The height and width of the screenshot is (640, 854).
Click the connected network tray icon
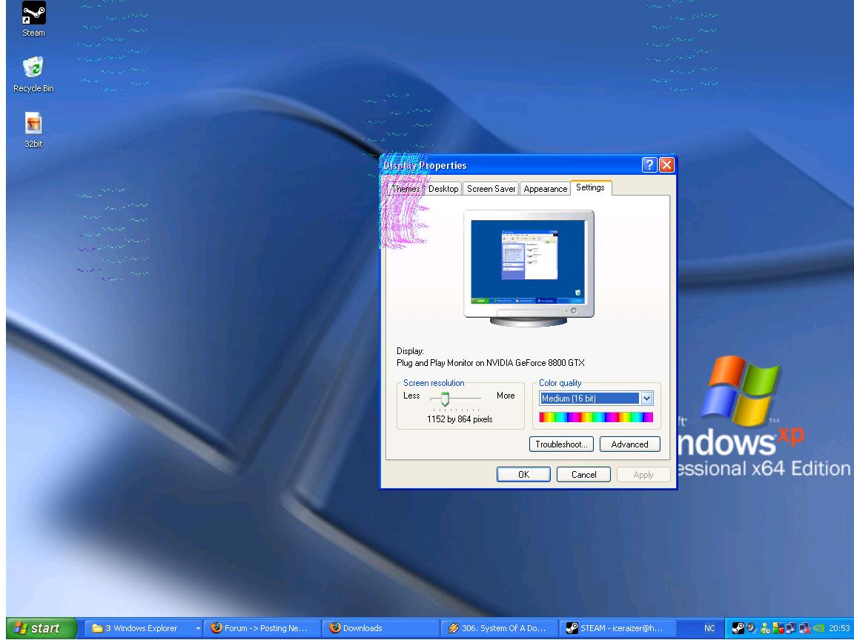791,628
